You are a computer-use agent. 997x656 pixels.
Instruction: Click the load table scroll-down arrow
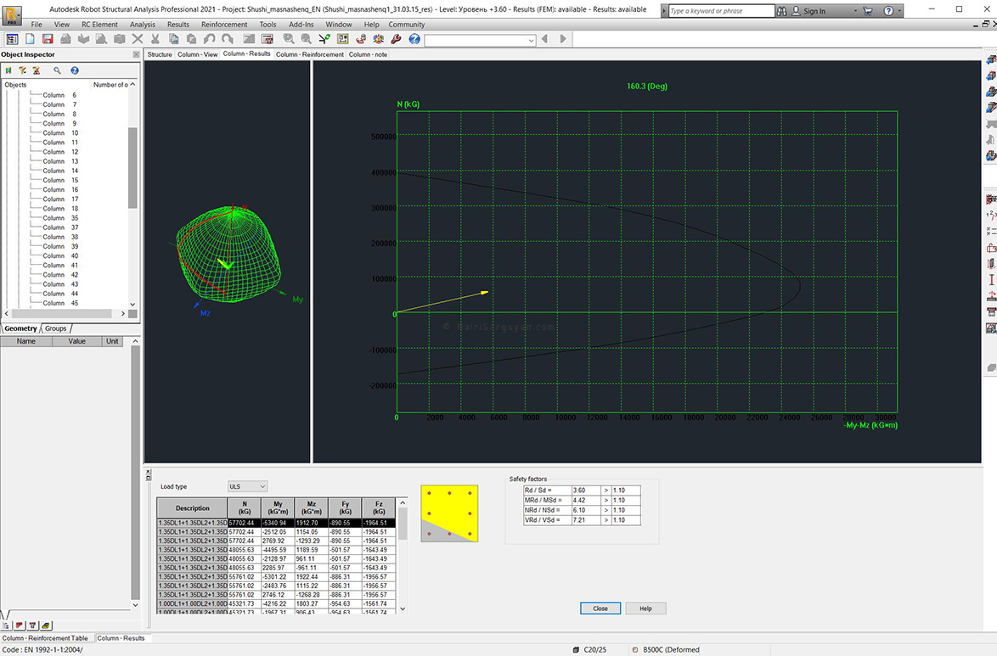(x=403, y=609)
